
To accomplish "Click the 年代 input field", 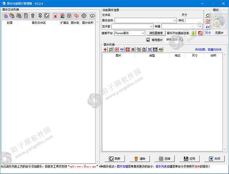I will (x=194, y=20).
